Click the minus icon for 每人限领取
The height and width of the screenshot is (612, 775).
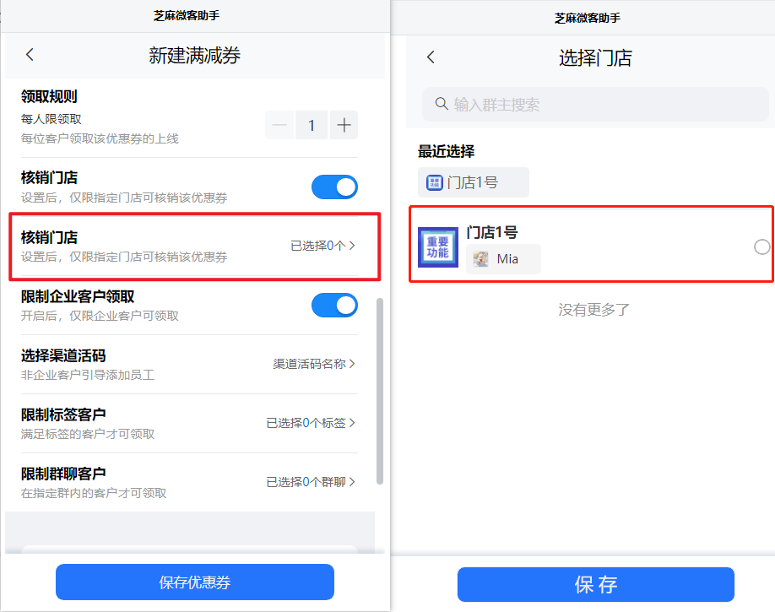pos(279,125)
